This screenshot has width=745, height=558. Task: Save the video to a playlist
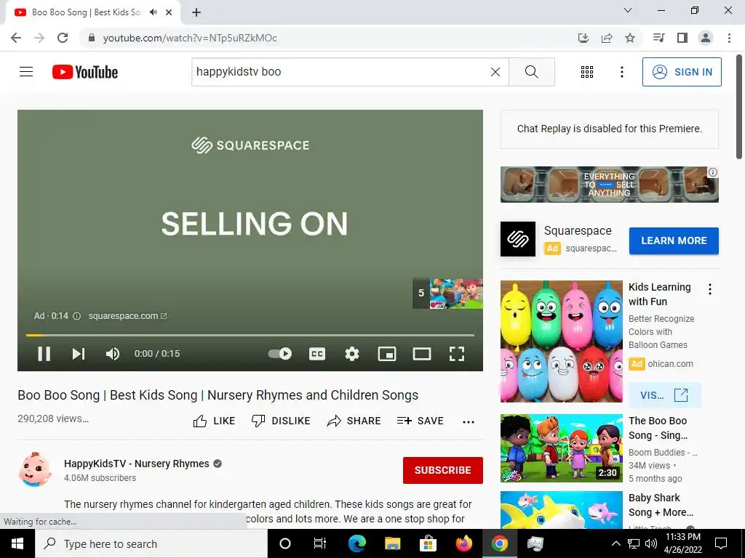pos(420,421)
